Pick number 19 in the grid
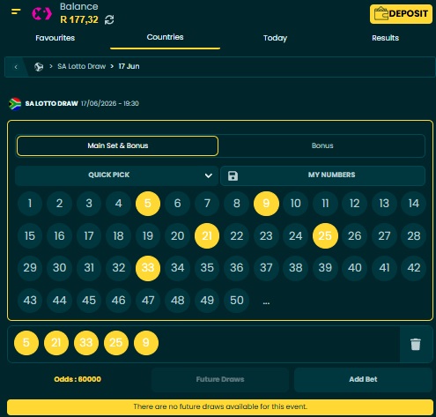The height and width of the screenshot is (417, 436). [x=148, y=235]
